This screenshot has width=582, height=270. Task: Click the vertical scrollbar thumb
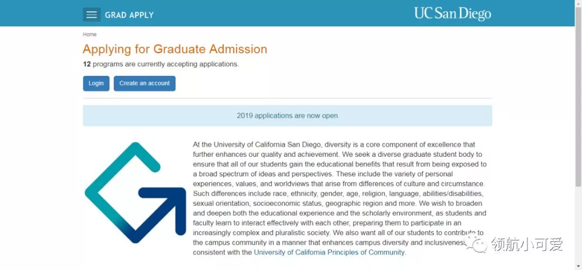[x=578, y=96]
